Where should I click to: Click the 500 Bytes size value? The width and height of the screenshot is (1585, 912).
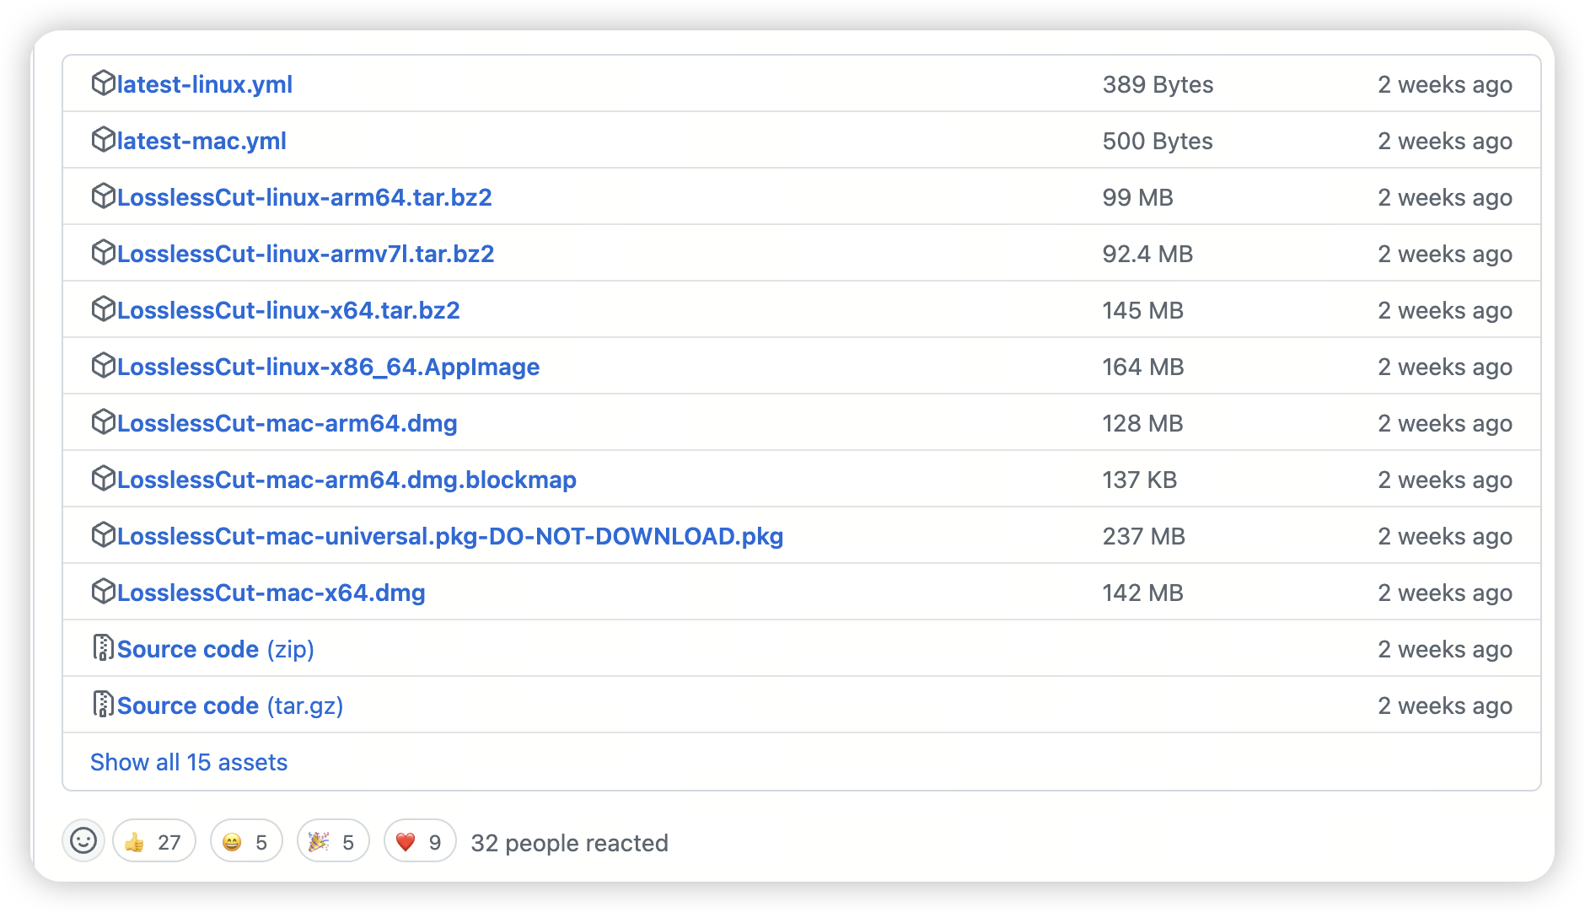click(1158, 141)
